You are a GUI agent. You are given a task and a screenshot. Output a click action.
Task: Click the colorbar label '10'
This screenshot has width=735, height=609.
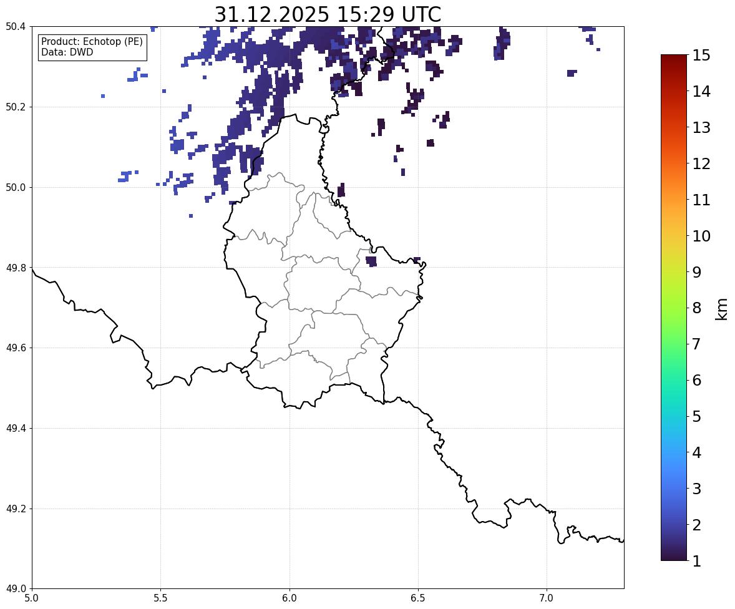click(x=701, y=236)
